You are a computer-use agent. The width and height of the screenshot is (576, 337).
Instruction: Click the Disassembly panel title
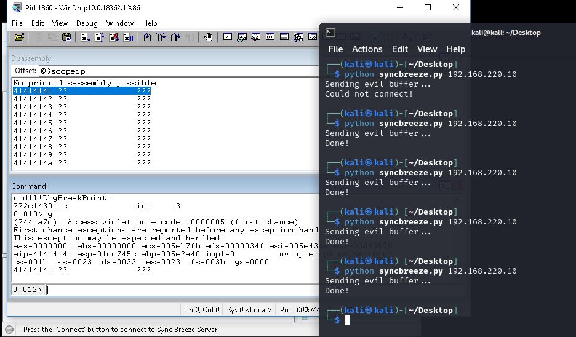pyautogui.click(x=31, y=58)
